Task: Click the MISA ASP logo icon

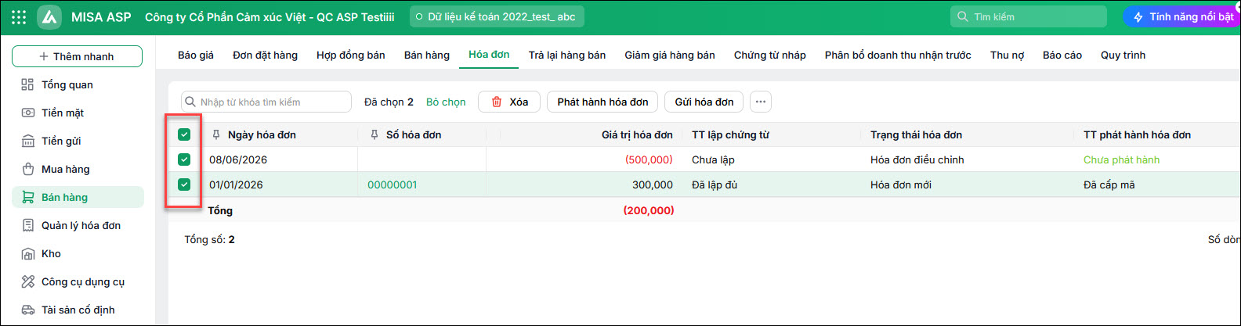Action: (49, 16)
